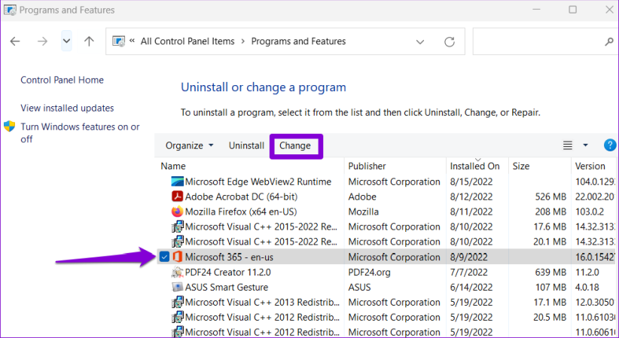Select Microsoft Edge WebView2 Runtime icon

point(177,181)
